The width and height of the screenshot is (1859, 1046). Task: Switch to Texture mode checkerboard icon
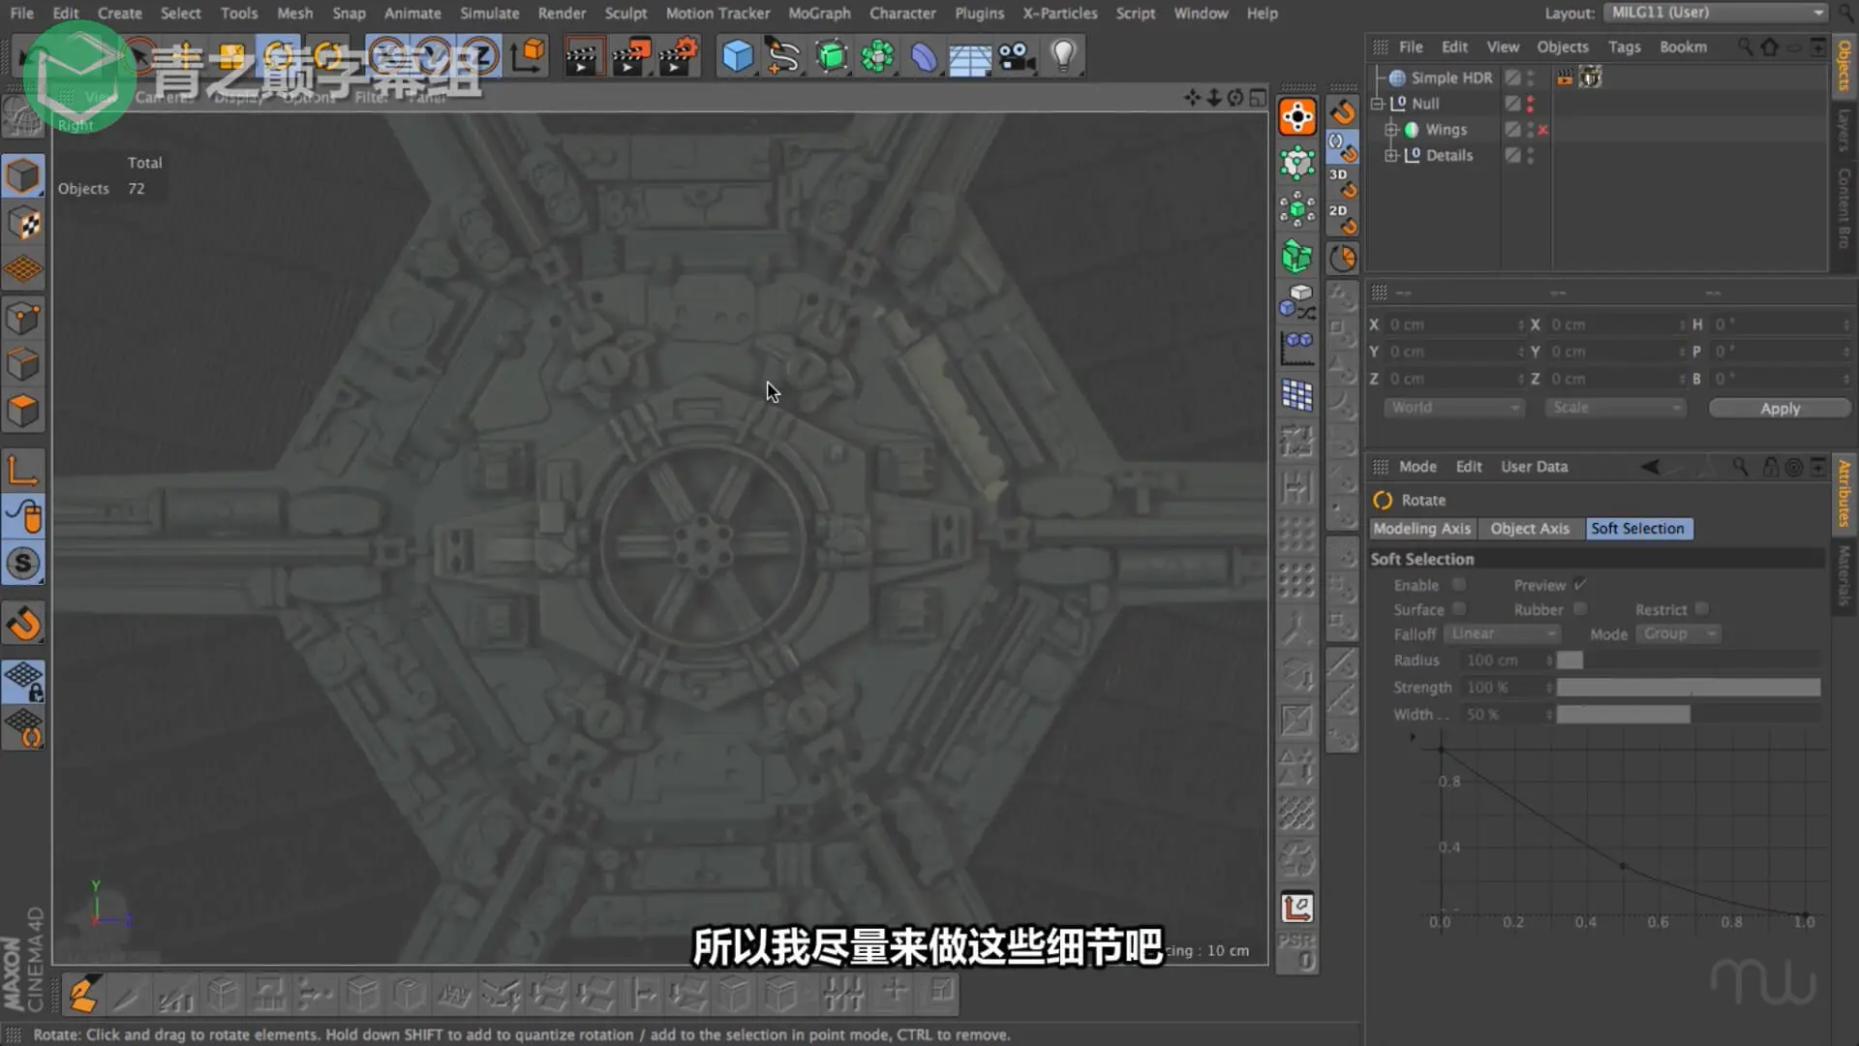[23, 224]
